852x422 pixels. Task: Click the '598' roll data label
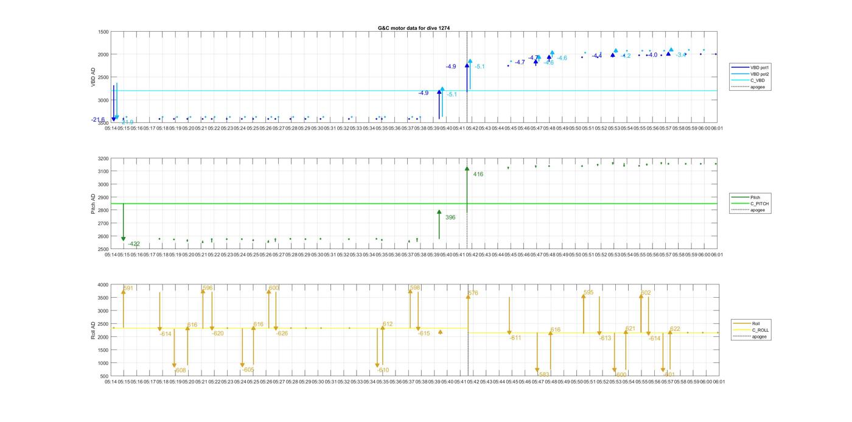415,288
